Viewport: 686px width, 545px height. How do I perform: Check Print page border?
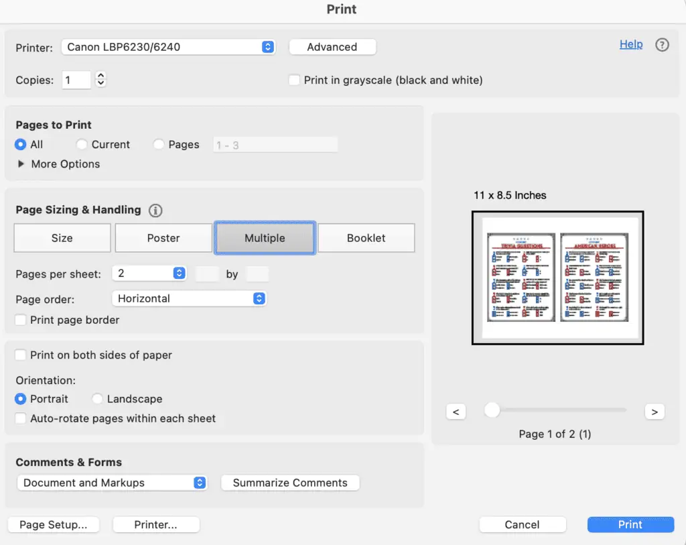(x=21, y=320)
